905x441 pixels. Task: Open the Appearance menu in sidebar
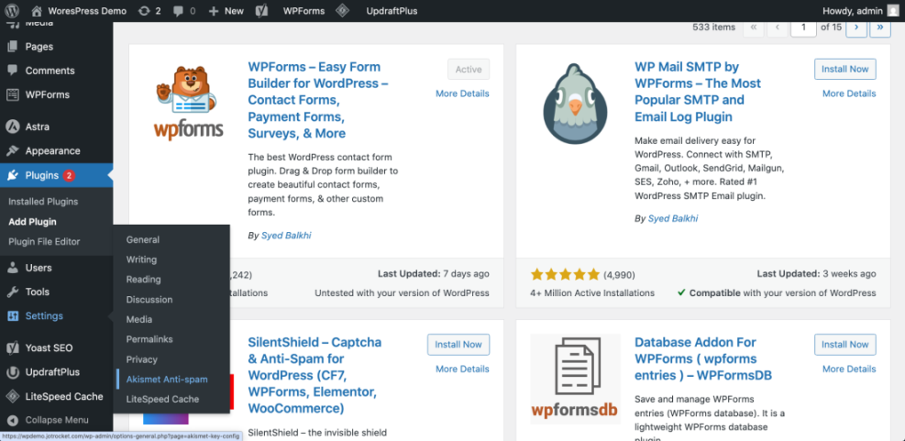point(52,151)
